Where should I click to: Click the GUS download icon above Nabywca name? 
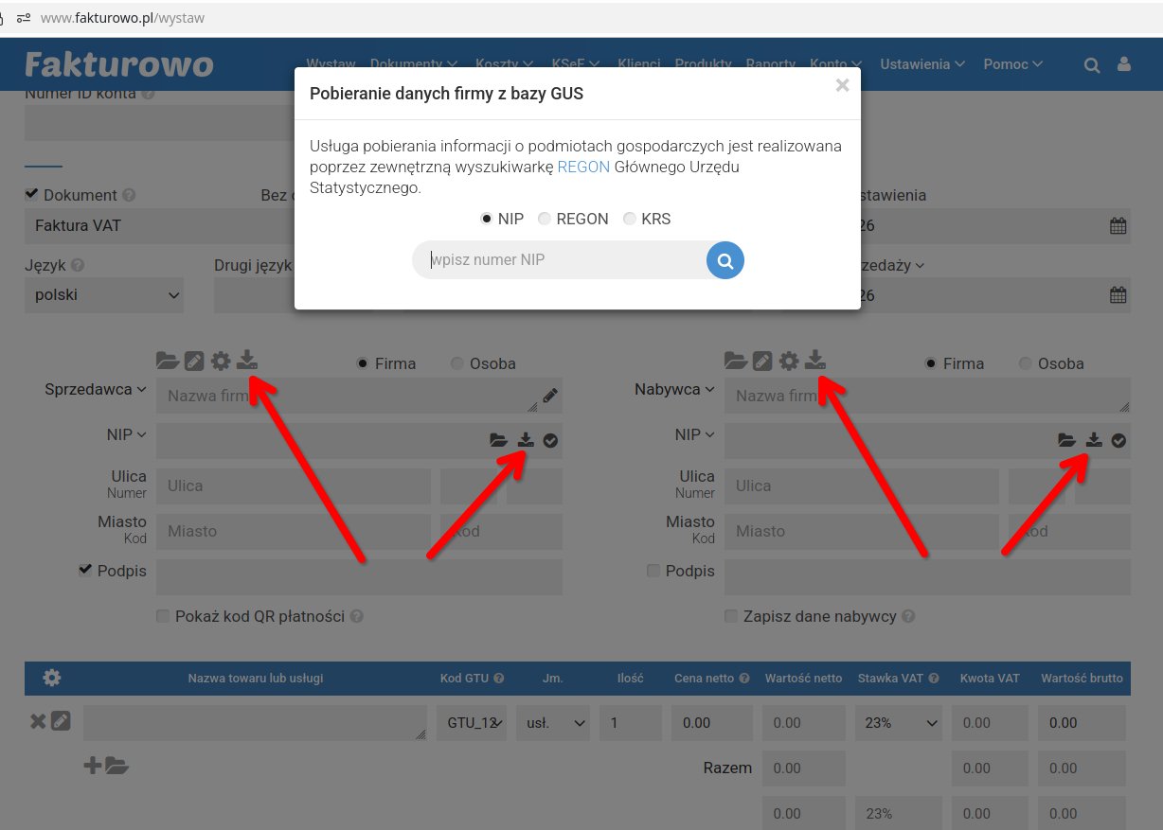[x=815, y=361]
